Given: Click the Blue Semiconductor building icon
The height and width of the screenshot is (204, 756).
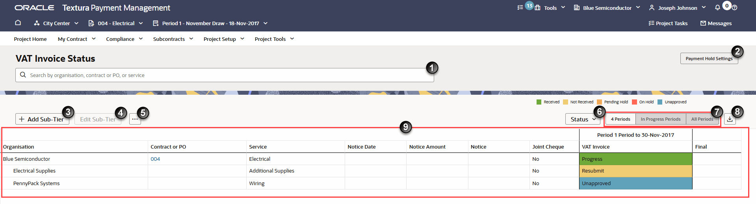Looking at the screenshot, I should click(x=576, y=7).
